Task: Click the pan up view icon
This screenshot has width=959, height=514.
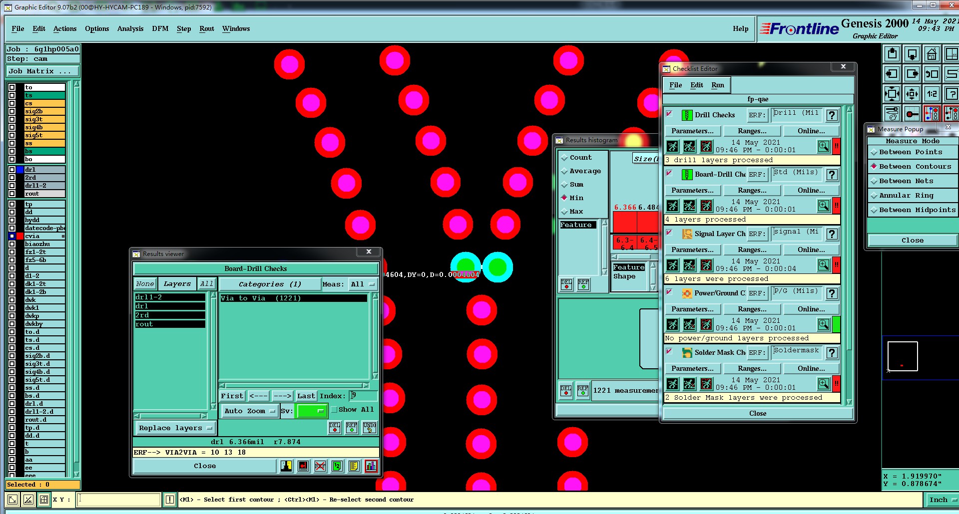Action: [892, 54]
